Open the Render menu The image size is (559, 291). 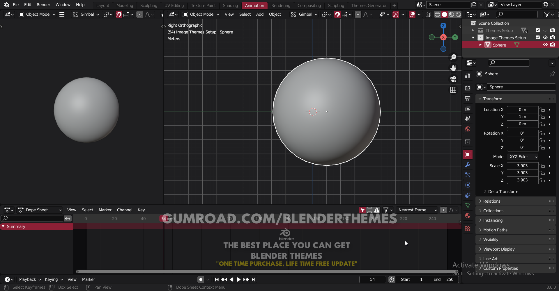point(43,5)
